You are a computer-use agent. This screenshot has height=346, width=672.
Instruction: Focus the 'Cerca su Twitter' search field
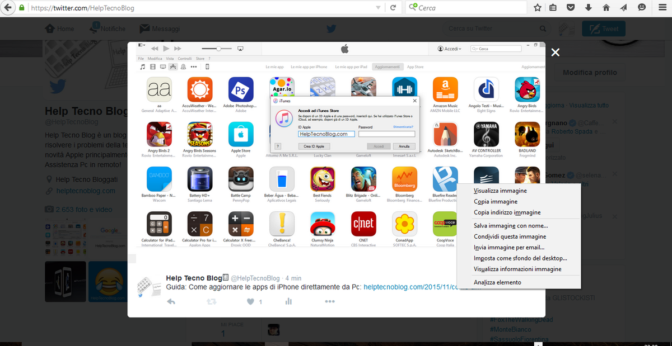(x=496, y=29)
